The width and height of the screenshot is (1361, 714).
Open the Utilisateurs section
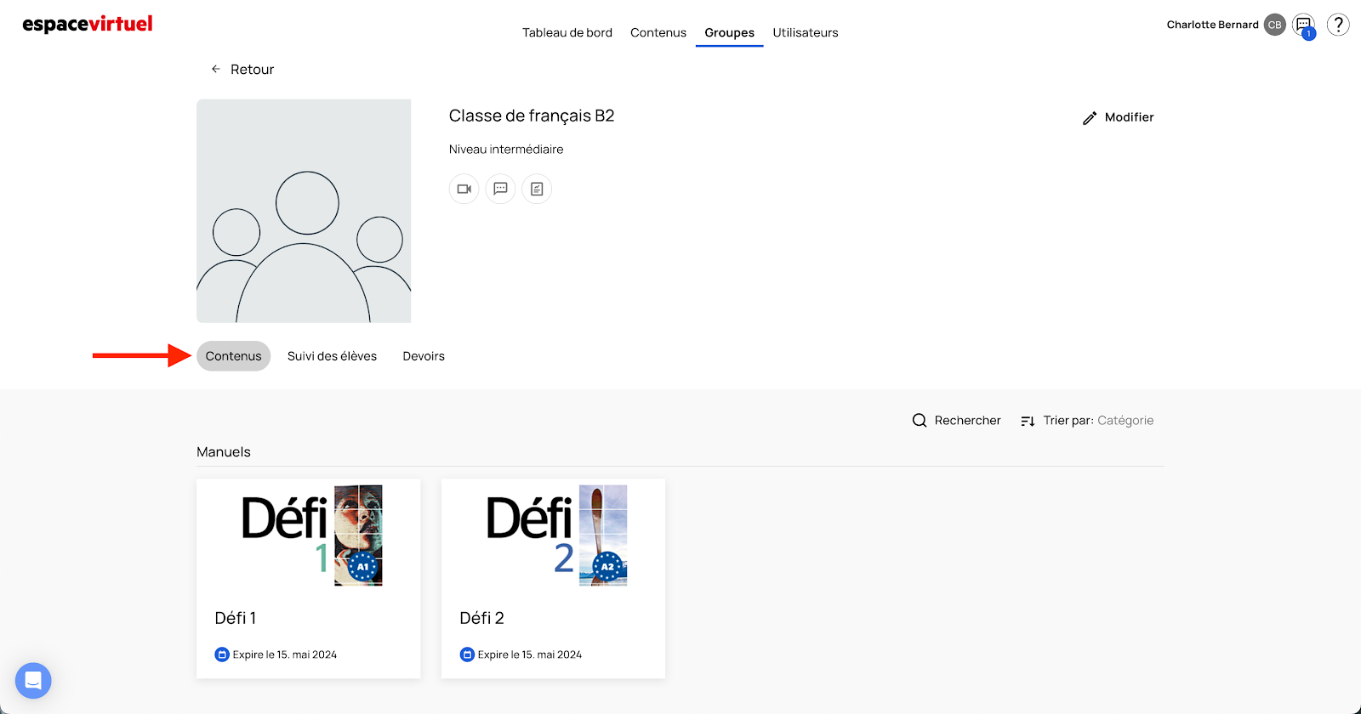coord(806,32)
